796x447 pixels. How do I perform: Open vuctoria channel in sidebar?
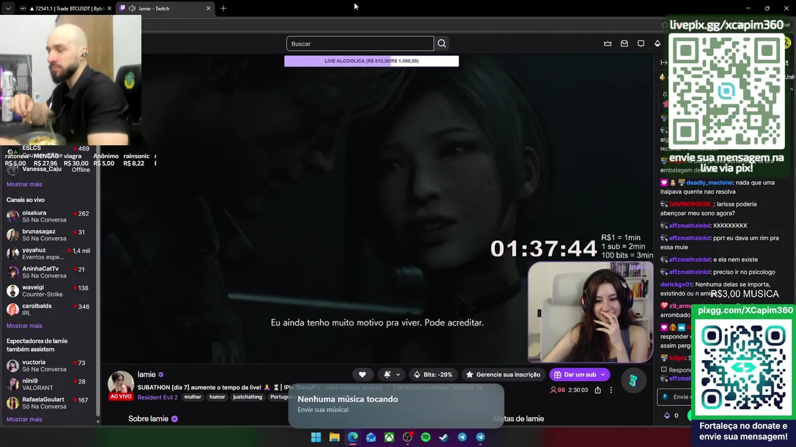click(49, 366)
